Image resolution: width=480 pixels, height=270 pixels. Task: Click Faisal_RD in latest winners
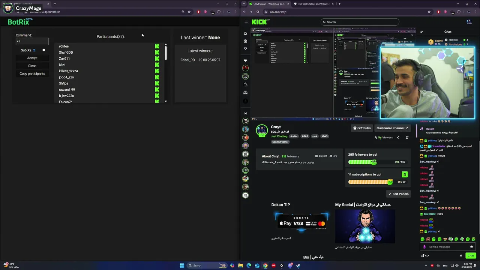(x=187, y=60)
